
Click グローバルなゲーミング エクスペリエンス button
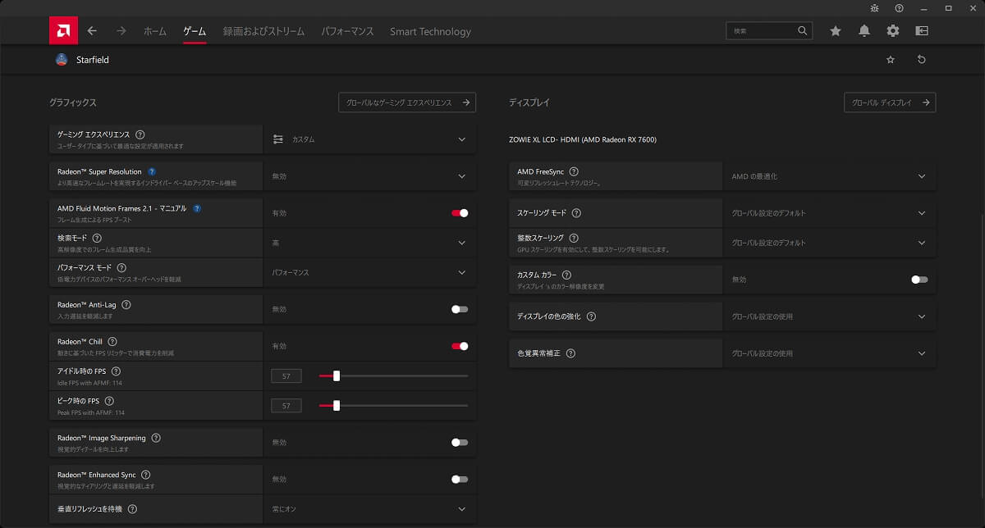407,102
